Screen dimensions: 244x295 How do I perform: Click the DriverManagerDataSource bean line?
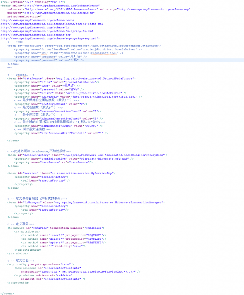pos(84,46)
